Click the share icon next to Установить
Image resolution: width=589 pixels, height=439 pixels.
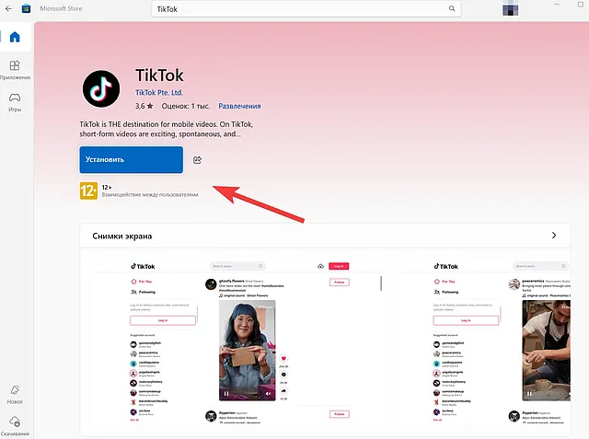coord(197,160)
